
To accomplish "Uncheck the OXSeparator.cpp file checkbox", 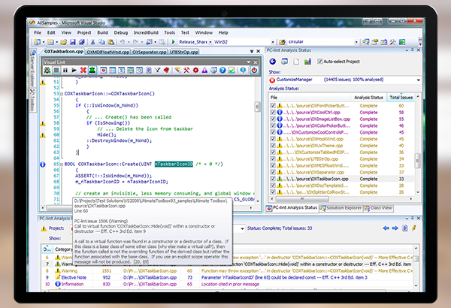I will [273, 172].
